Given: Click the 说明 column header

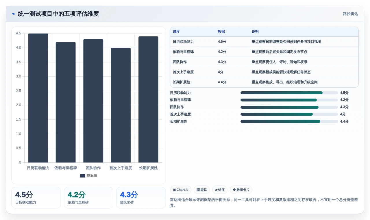Looking at the screenshot, I should coord(255,32).
